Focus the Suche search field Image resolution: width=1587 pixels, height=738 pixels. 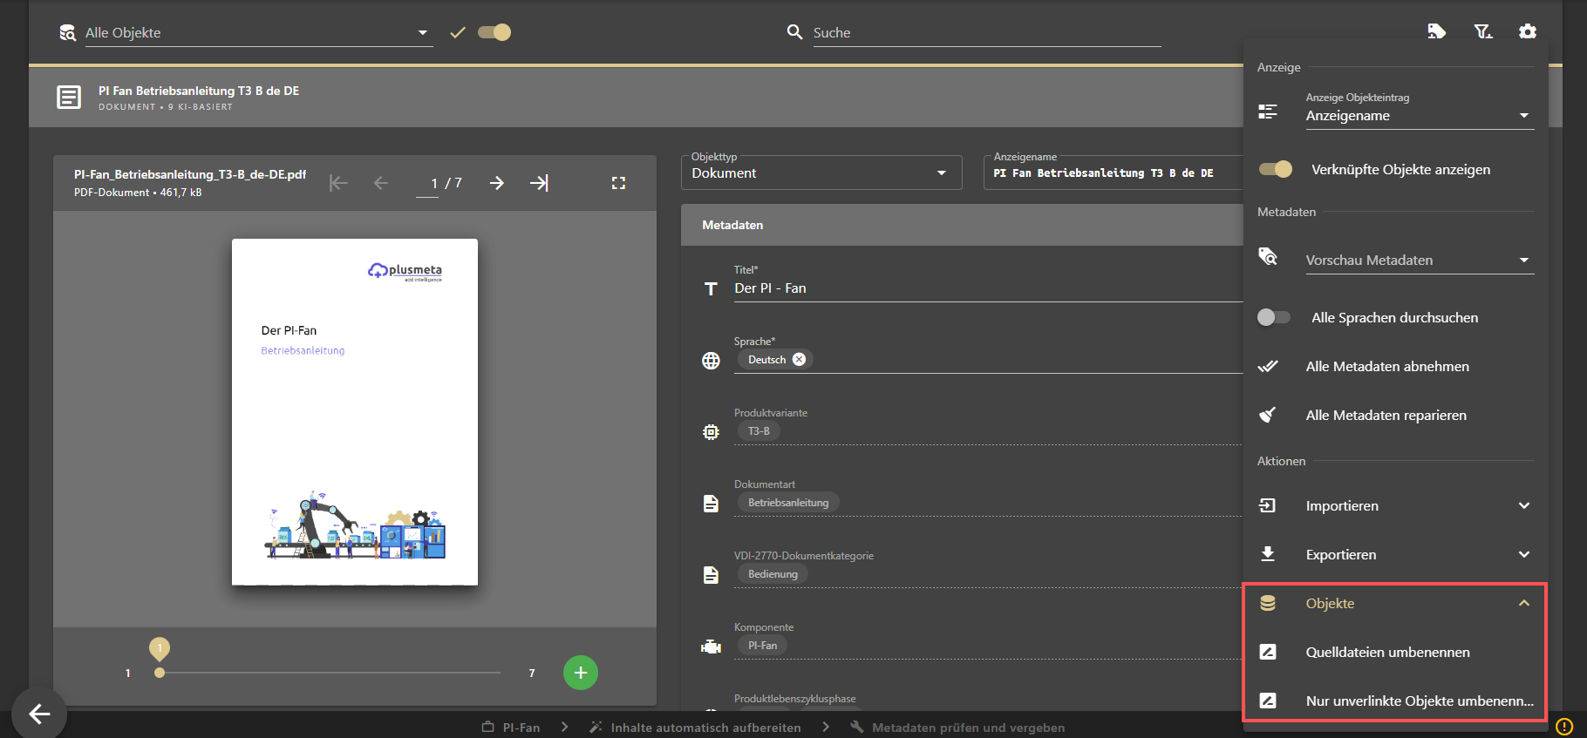tap(986, 33)
